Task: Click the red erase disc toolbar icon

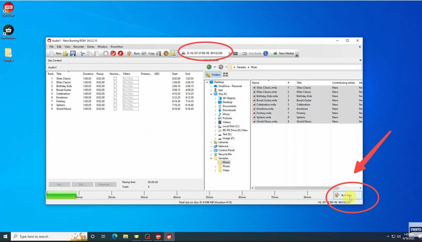Action: click(x=113, y=53)
